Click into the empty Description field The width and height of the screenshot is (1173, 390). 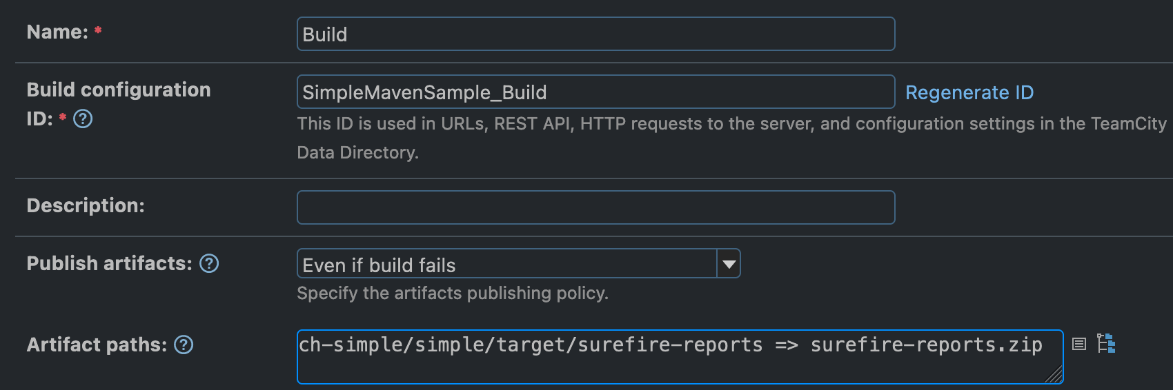pos(595,207)
